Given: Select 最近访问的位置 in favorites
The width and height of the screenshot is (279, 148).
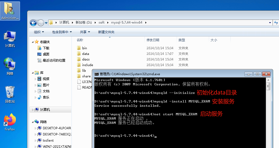Looking at the screenshot, I should point(54,60).
